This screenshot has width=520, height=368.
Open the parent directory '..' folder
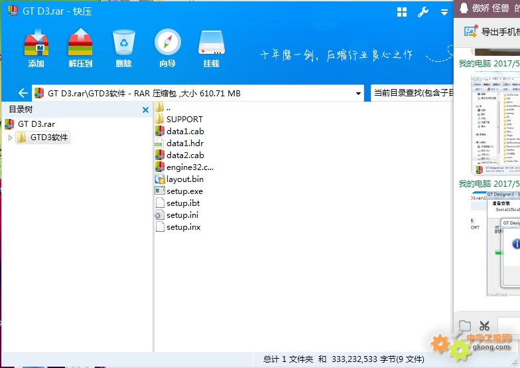(x=163, y=108)
